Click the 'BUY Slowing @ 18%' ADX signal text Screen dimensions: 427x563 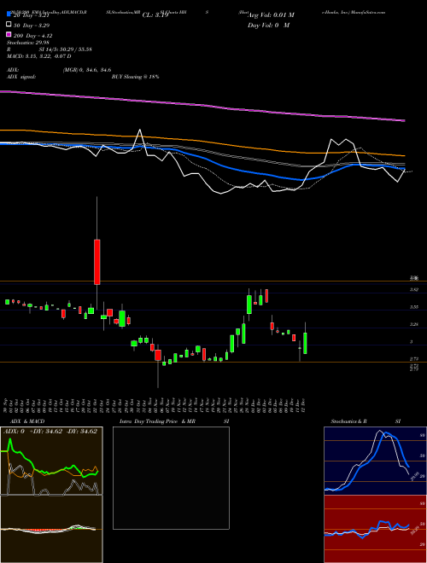coord(135,77)
